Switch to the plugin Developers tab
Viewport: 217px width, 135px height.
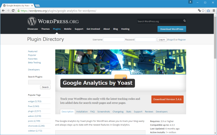point(162,112)
